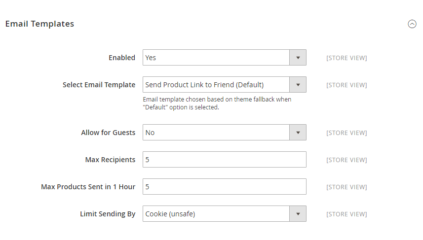This screenshot has width=423, height=240.
Task: Click the Enabled field label
Action: 121,58
